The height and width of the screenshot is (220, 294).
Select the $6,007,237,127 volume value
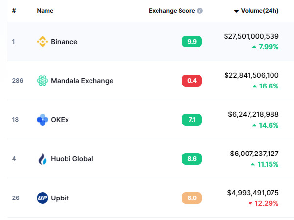(254, 154)
